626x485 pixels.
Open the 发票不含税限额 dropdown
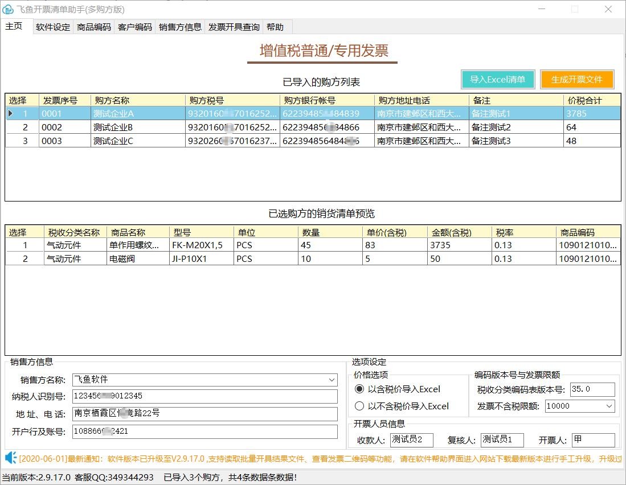(609, 406)
